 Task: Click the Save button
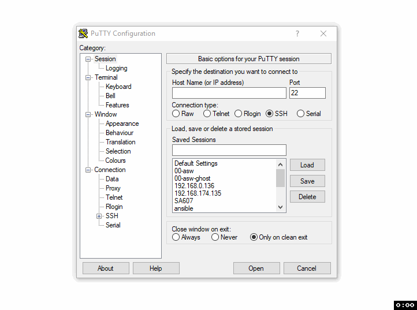[307, 181]
